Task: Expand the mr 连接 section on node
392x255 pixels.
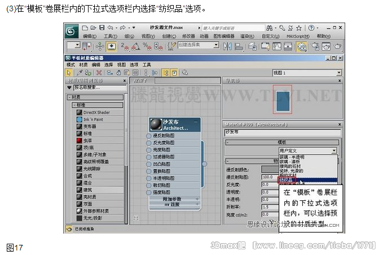Action: pyautogui.click(x=174, y=204)
